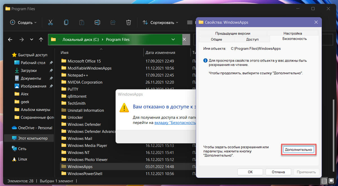Select the geek folder in sidebar
The height and width of the screenshot is (186, 338).
pos(22,102)
